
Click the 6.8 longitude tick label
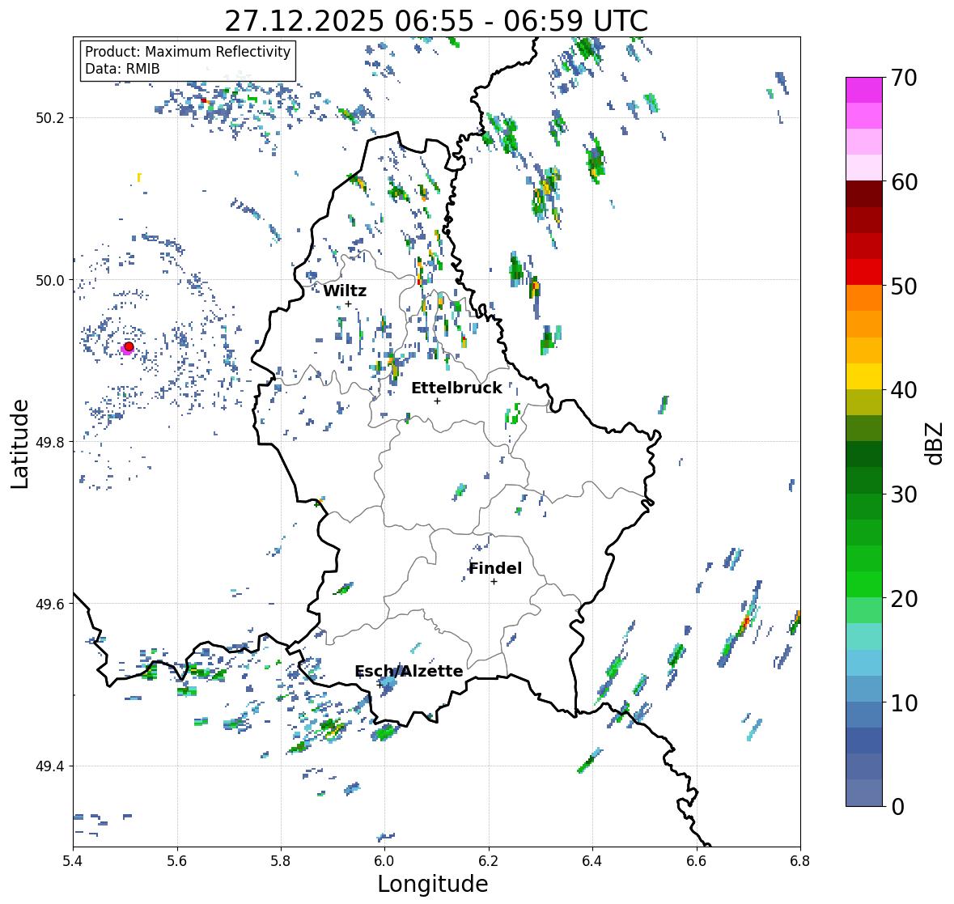tap(800, 861)
